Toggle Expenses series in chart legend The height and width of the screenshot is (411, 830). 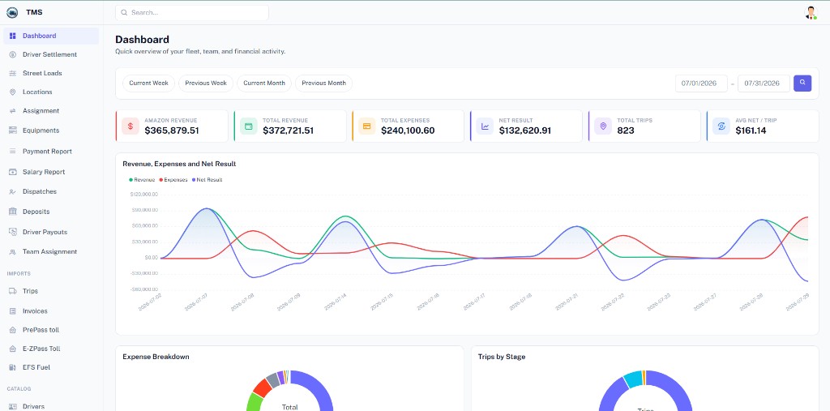[173, 180]
